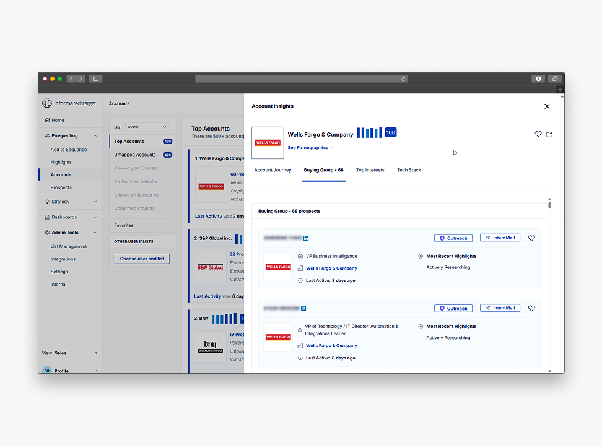The height and width of the screenshot is (446, 602).
Task: Open the LIST Overall dropdown
Action: click(x=147, y=127)
